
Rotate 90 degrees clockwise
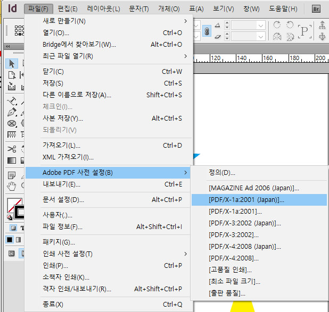[277, 25]
